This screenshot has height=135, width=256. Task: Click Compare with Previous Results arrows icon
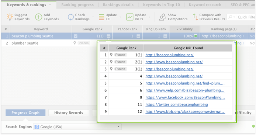(195, 17)
